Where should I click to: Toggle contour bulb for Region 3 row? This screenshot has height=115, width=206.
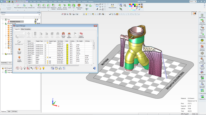pyautogui.click(x=45, y=63)
